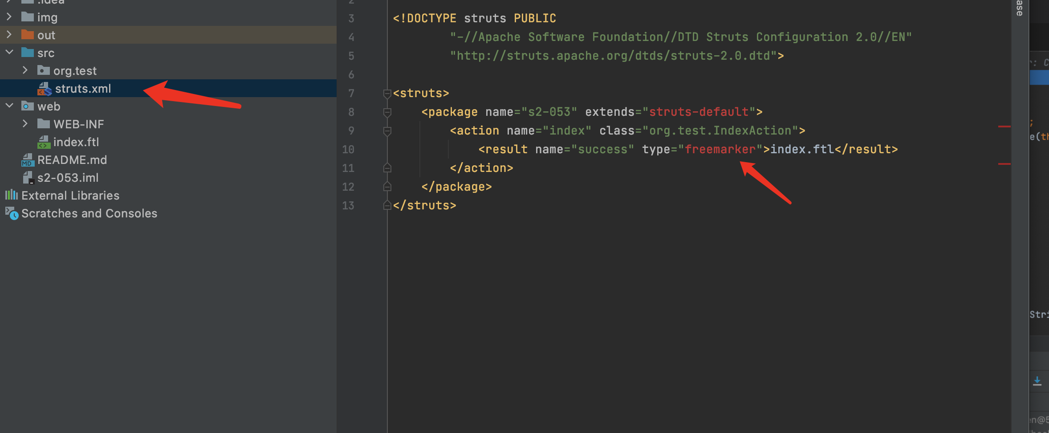1049x433 pixels.
Task: Click the External Libraries icon
Action: 12,195
